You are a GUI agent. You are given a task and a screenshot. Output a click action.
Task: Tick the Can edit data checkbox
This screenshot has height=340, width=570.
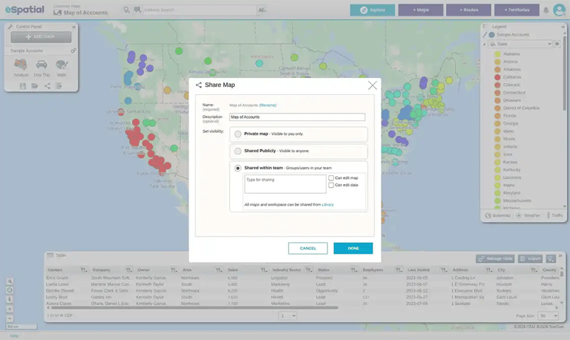point(331,185)
